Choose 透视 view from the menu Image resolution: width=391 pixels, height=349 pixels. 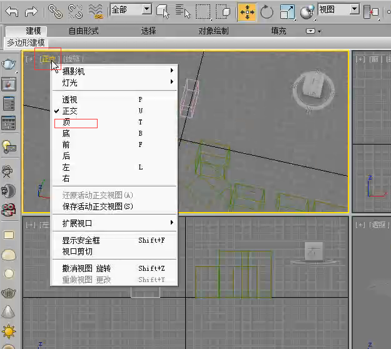point(114,99)
